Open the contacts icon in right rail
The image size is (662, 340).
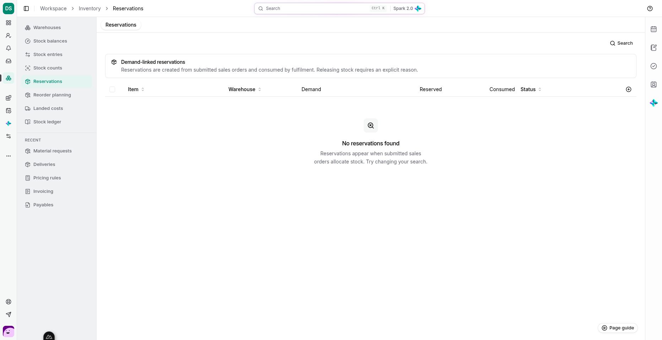653,84
